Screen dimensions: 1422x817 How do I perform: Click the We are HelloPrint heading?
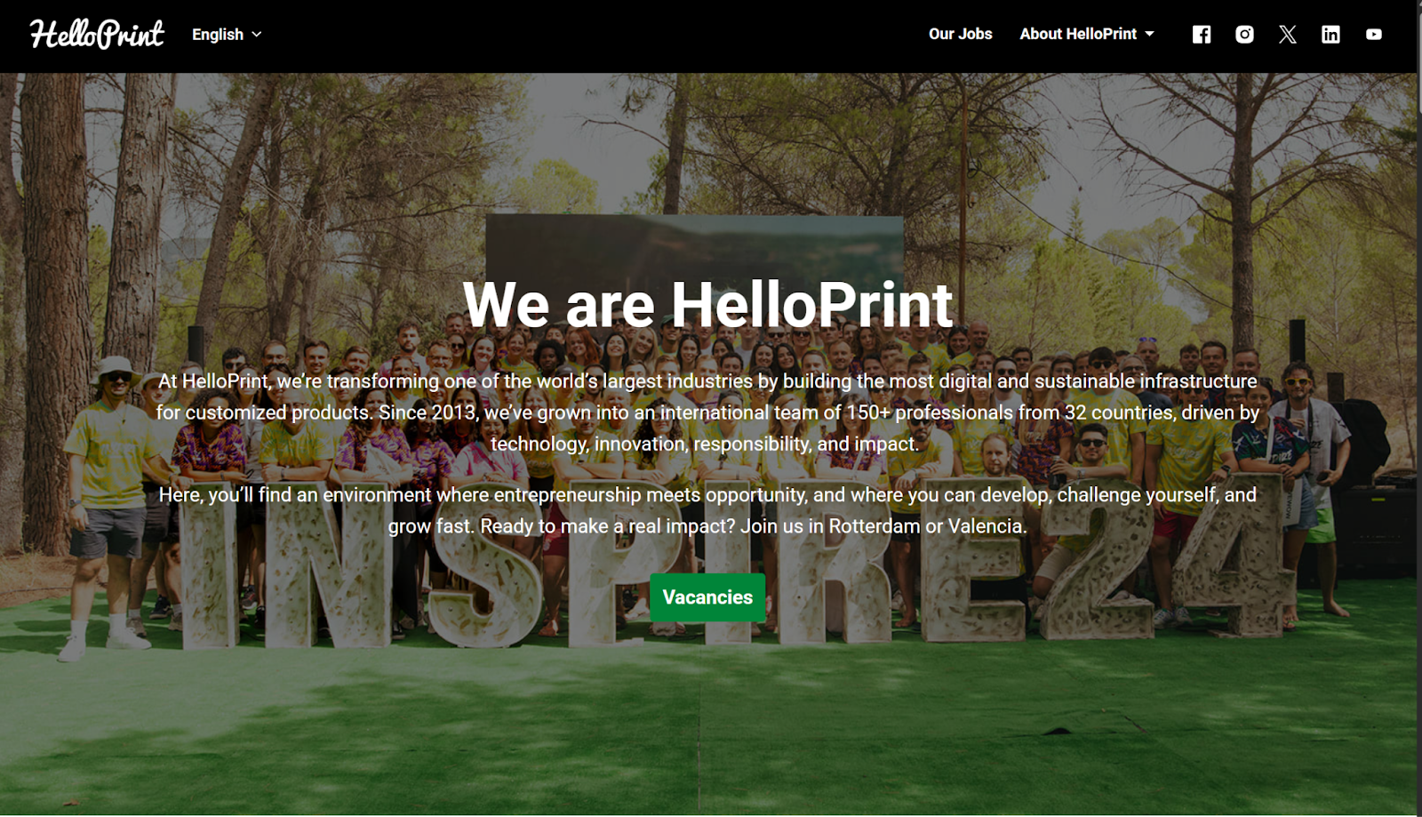click(x=707, y=305)
